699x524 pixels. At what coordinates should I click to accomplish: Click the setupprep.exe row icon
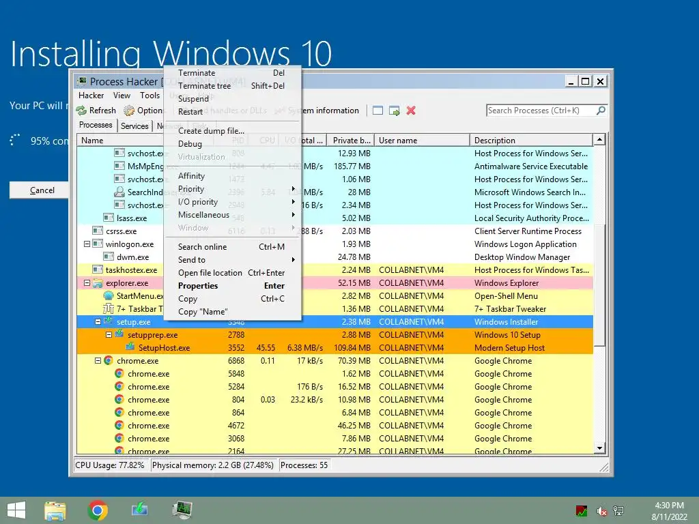click(119, 334)
